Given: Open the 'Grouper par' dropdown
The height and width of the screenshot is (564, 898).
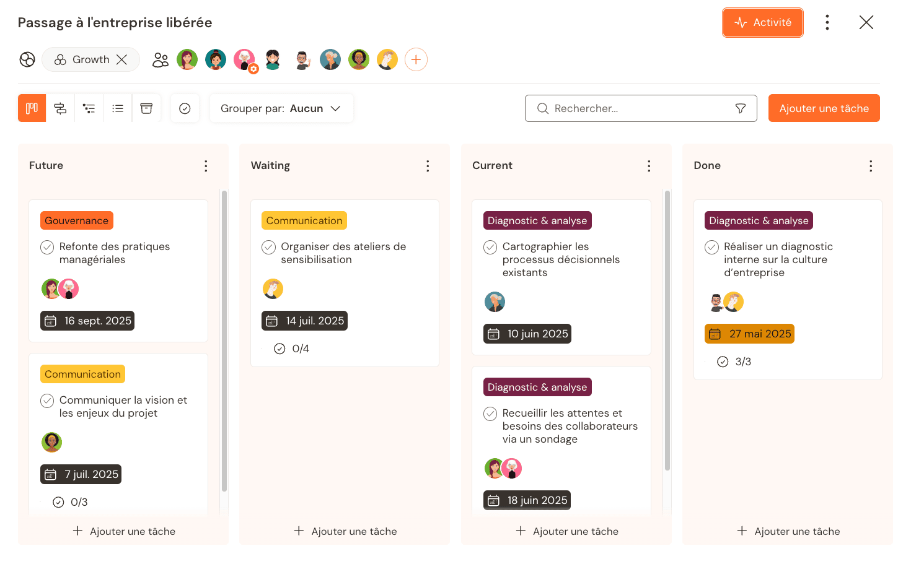Looking at the screenshot, I should (x=281, y=108).
